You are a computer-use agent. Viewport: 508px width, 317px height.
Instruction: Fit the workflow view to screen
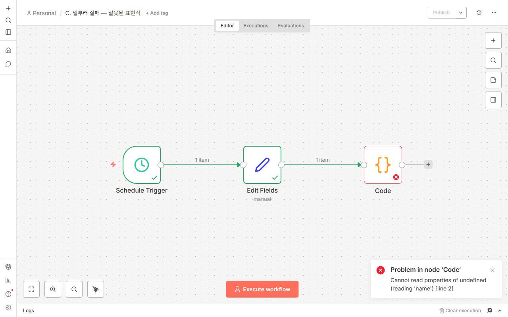(31, 289)
